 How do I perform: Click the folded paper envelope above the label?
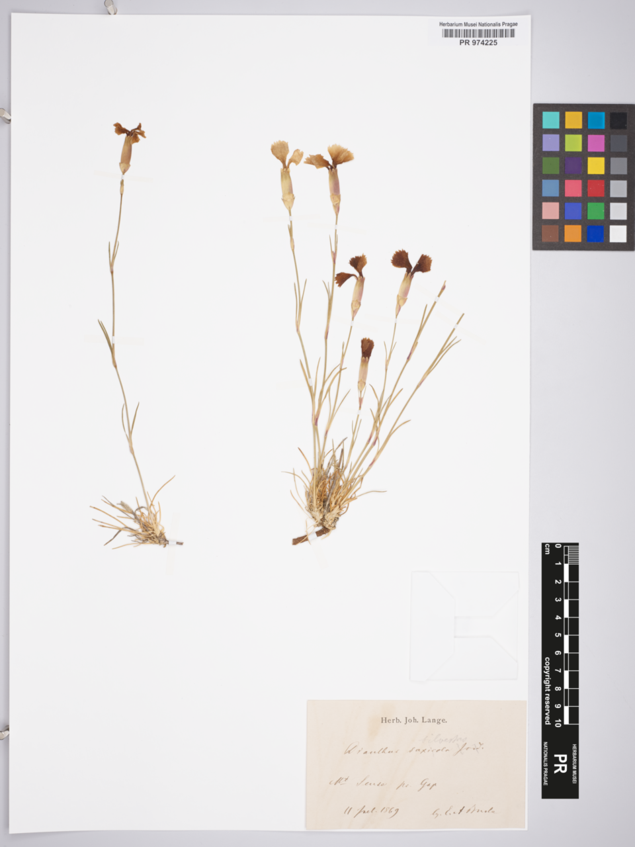click(464, 626)
